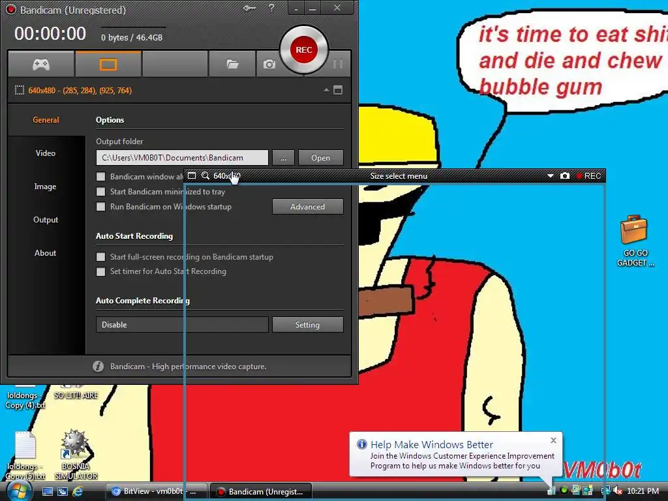Minimize Bandicam to tray dash button
Image resolution: width=668 pixels, height=501 pixels.
(296, 8)
